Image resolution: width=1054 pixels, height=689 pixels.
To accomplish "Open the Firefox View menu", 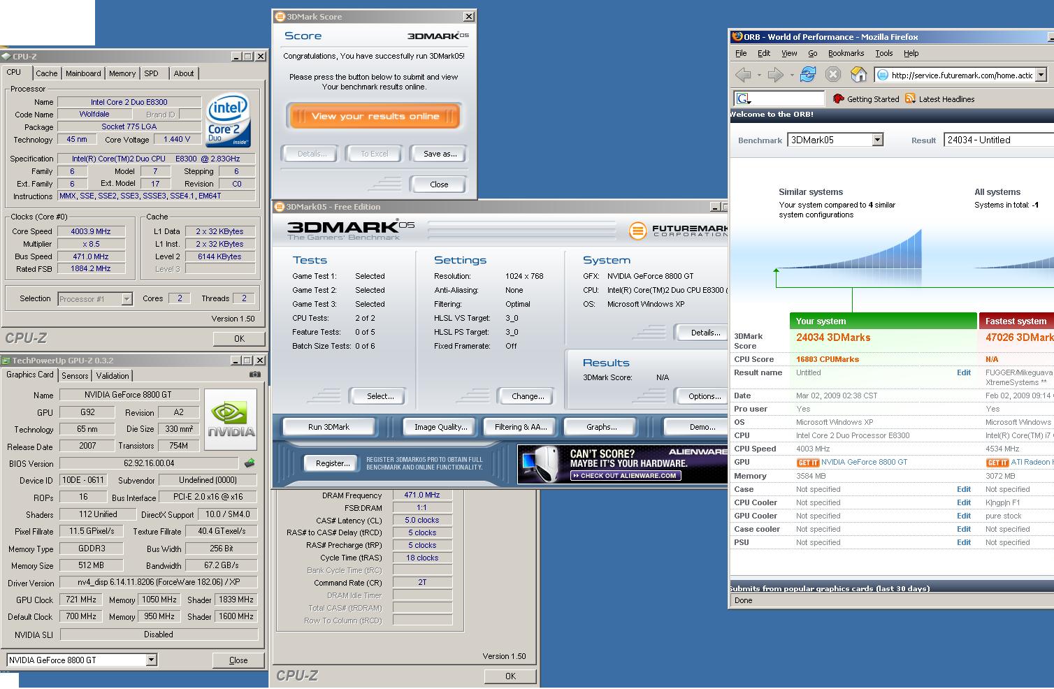I will tap(789, 53).
